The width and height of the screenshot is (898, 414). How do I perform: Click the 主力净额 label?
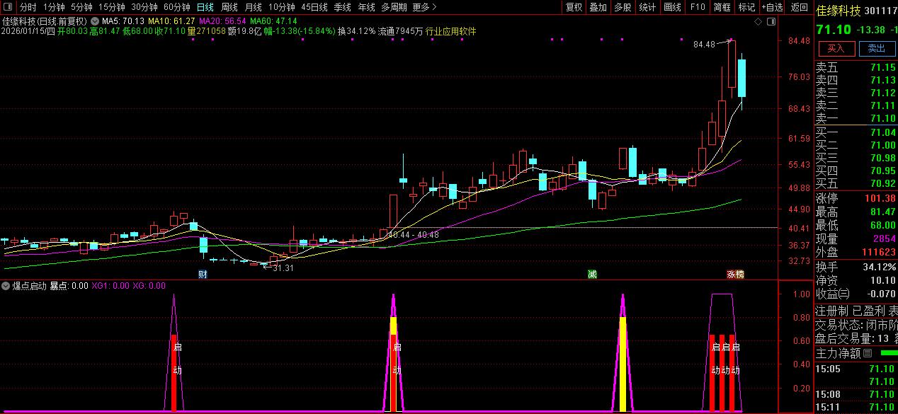839,352
